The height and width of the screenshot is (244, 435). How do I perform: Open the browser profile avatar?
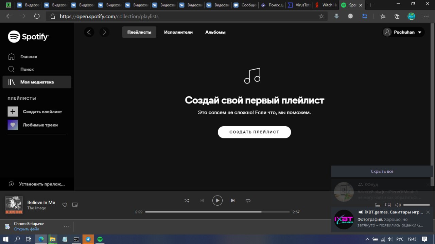point(411,16)
